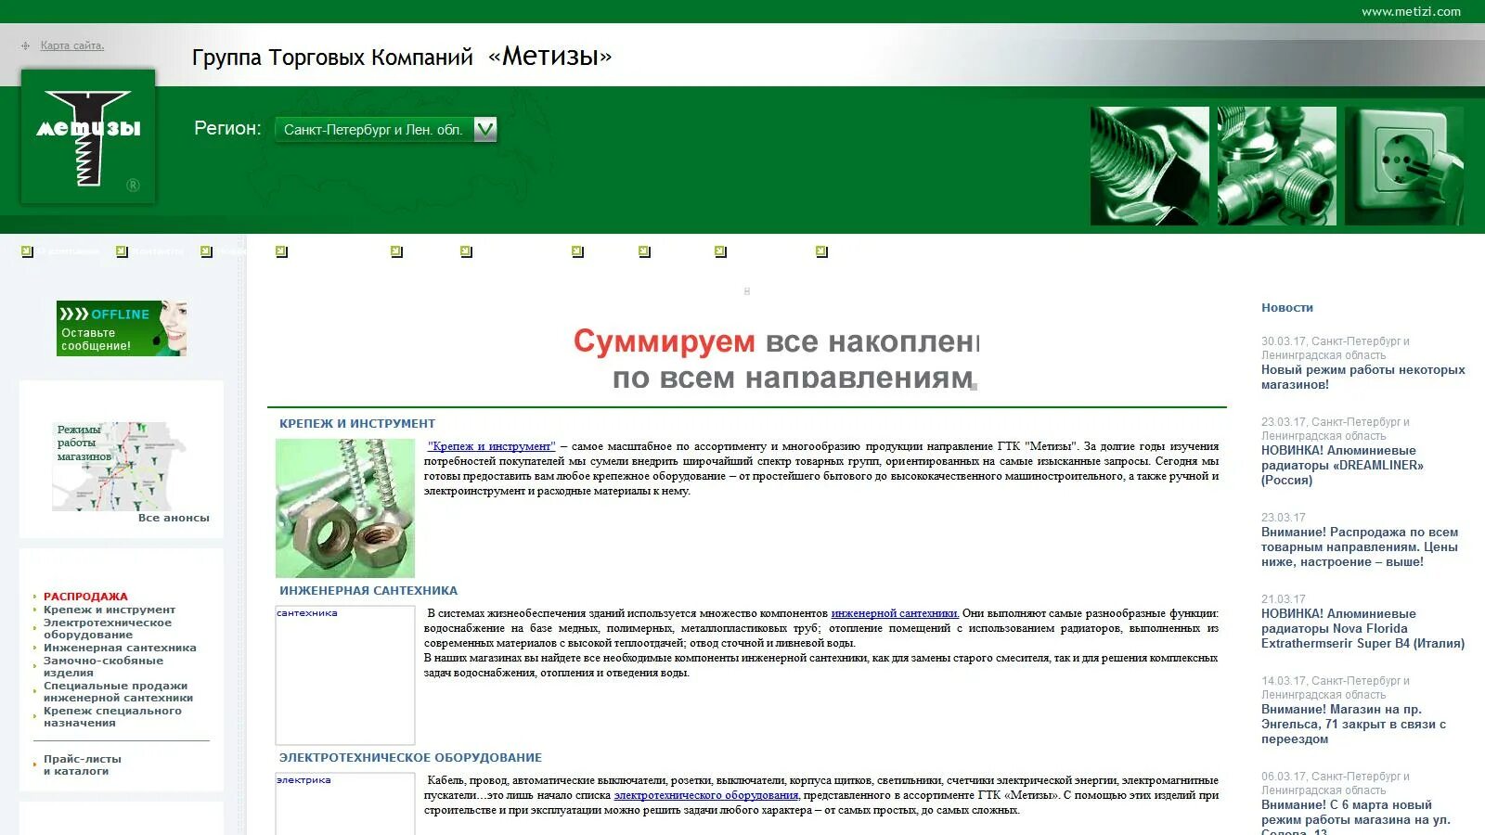1485x835 pixels.
Task: Open news С 6 марта новый режим
Action: pyautogui.click(x=1355, y=816)
